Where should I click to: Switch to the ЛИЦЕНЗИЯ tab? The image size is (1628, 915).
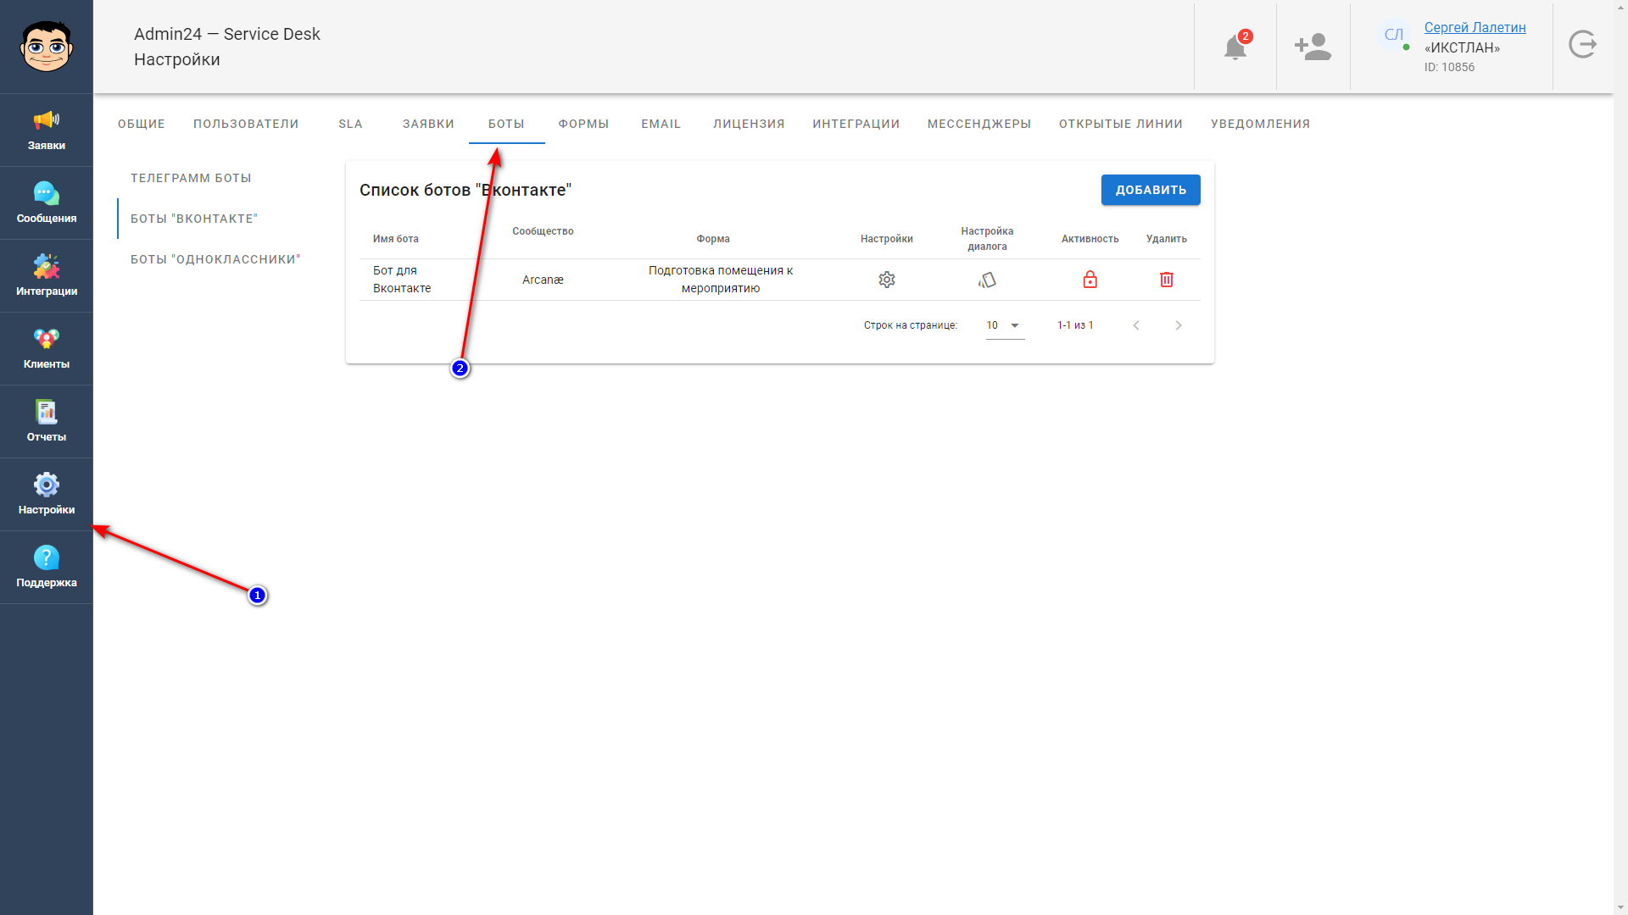749,124
